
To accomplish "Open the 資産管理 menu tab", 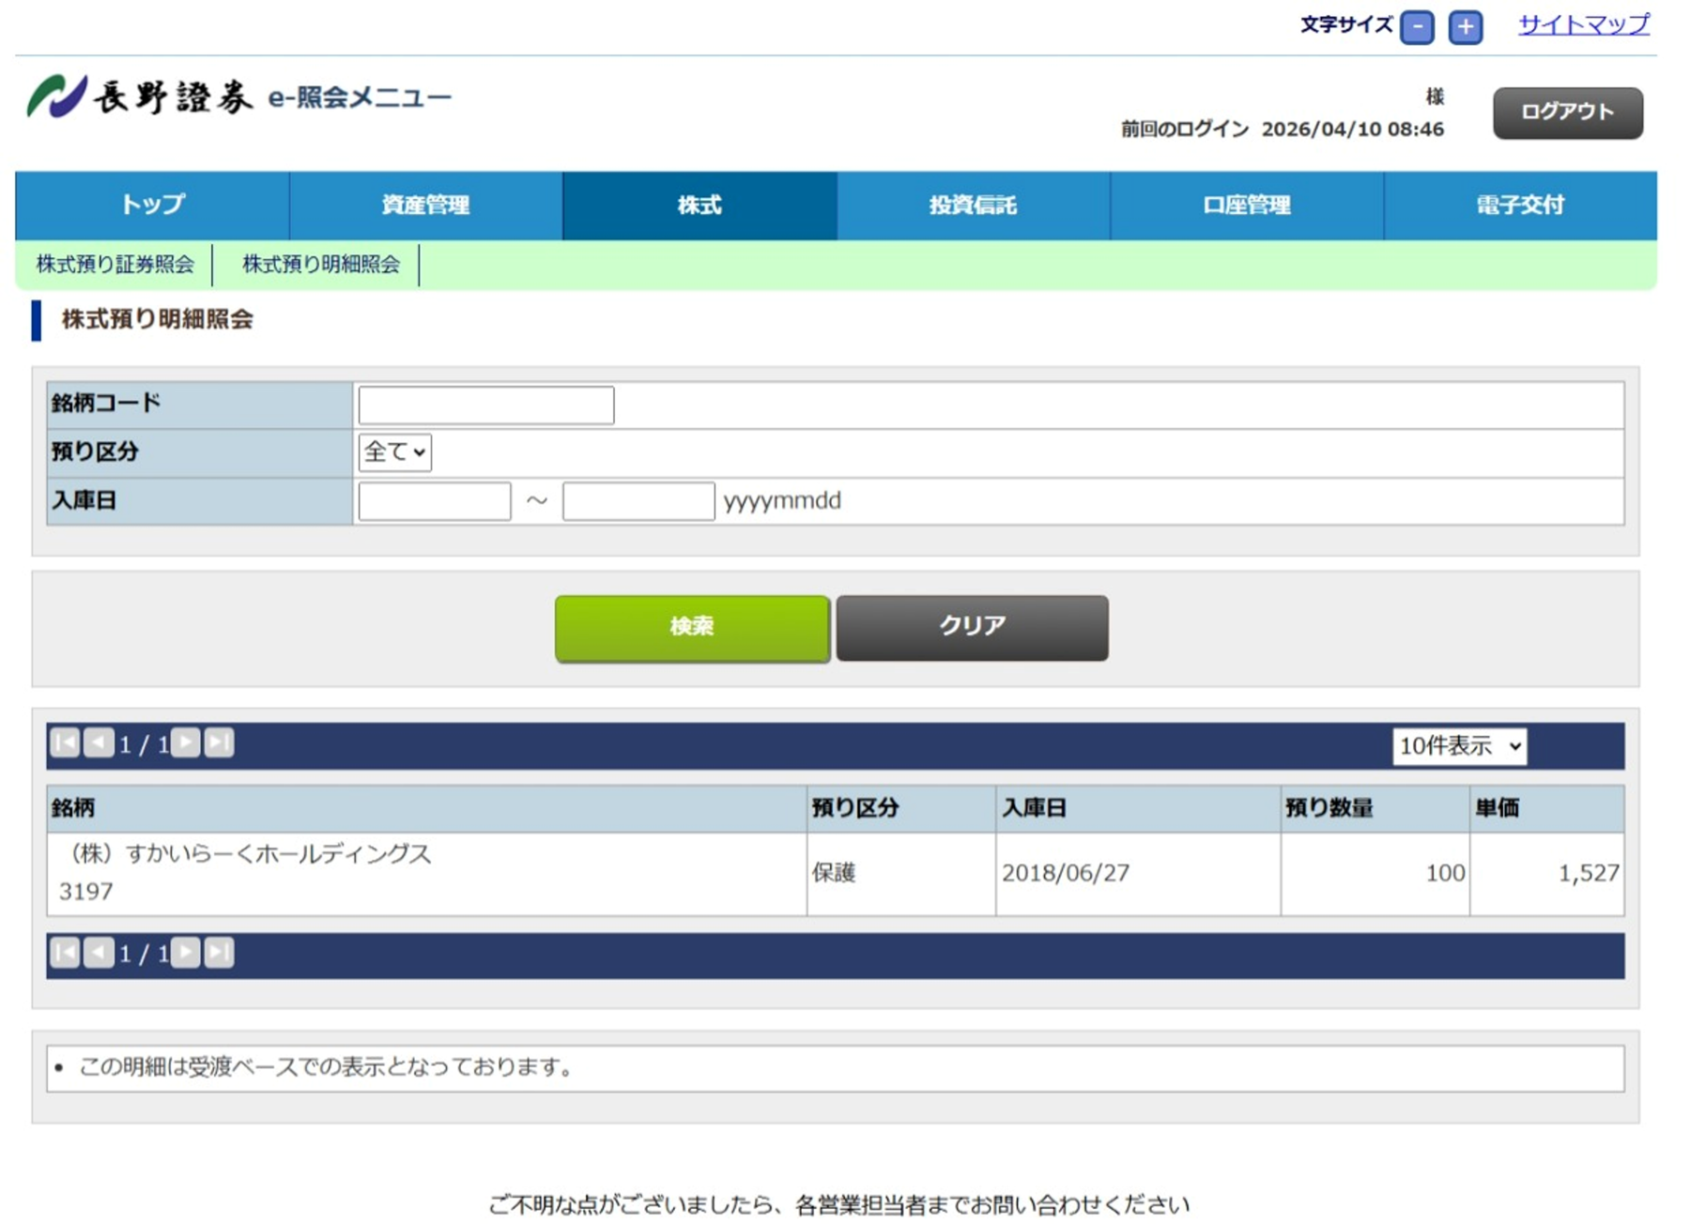I will (425, 206).
